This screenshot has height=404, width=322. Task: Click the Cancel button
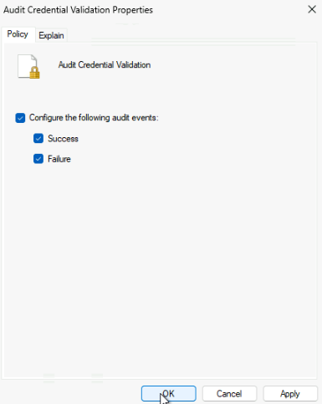pos(229,394)
